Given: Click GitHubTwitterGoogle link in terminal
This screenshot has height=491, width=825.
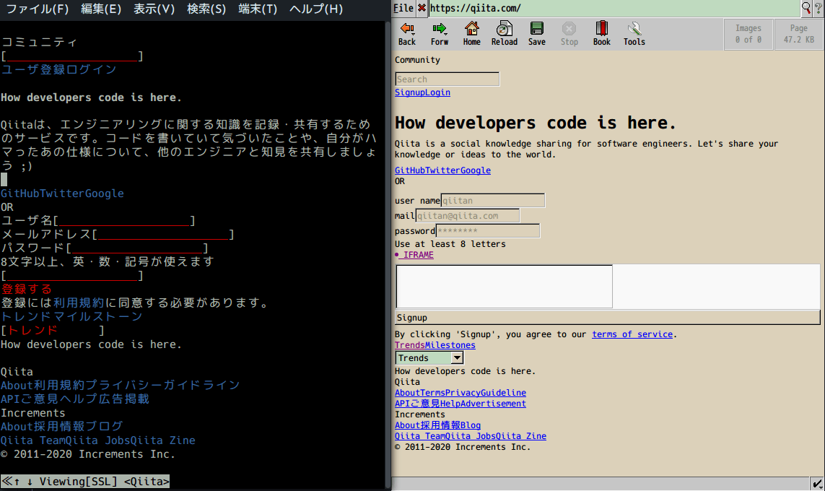Looking at the screenshot, I should (62, 194).
